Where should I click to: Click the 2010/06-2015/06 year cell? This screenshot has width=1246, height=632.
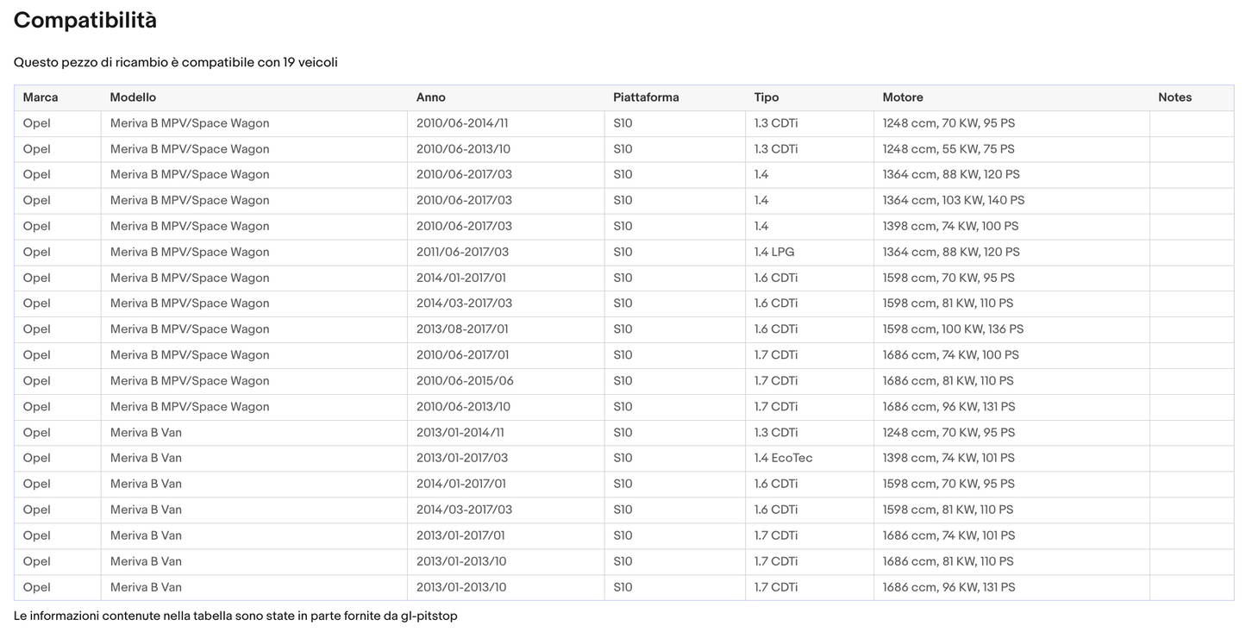(x=464, y=381)
